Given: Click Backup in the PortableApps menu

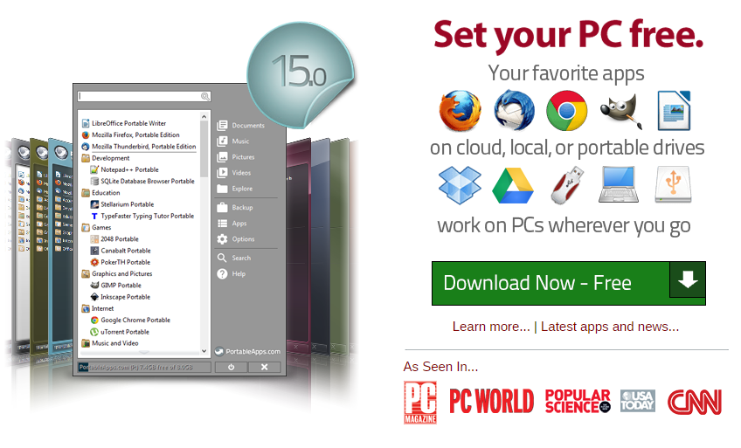Looking at the screenshot, I should (235, 208).
